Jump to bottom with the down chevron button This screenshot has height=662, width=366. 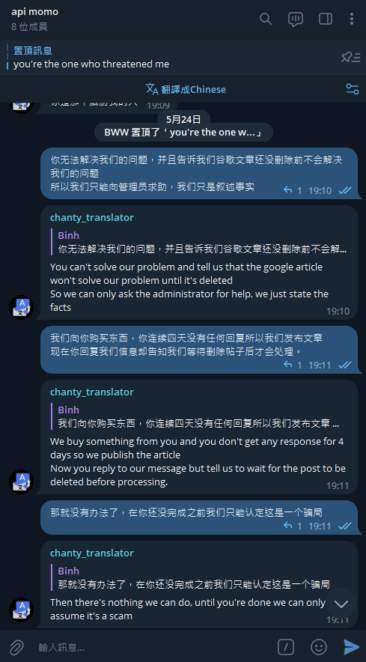click(341, 604)
